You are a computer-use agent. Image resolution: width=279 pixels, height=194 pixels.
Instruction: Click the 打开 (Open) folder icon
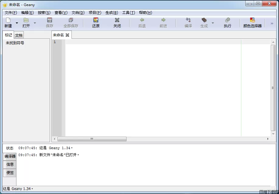[26, 20]
